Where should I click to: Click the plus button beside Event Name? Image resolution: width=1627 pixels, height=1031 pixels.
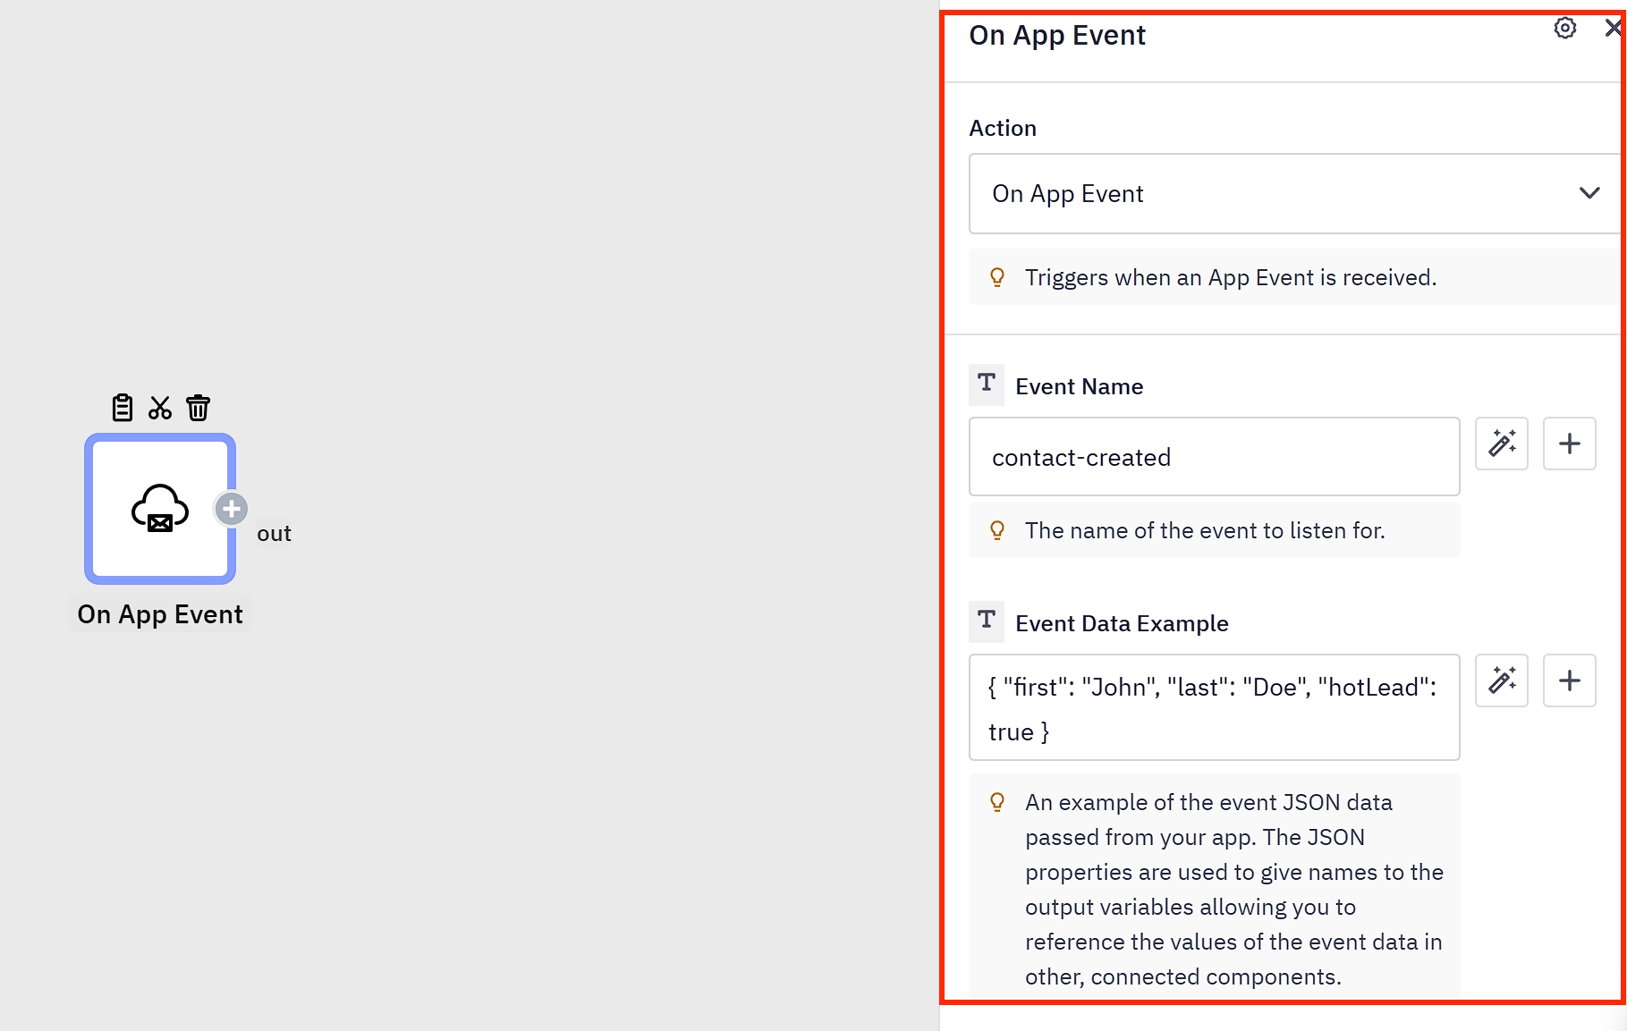click(1570, 444)
